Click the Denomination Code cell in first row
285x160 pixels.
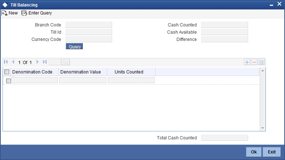34,80
